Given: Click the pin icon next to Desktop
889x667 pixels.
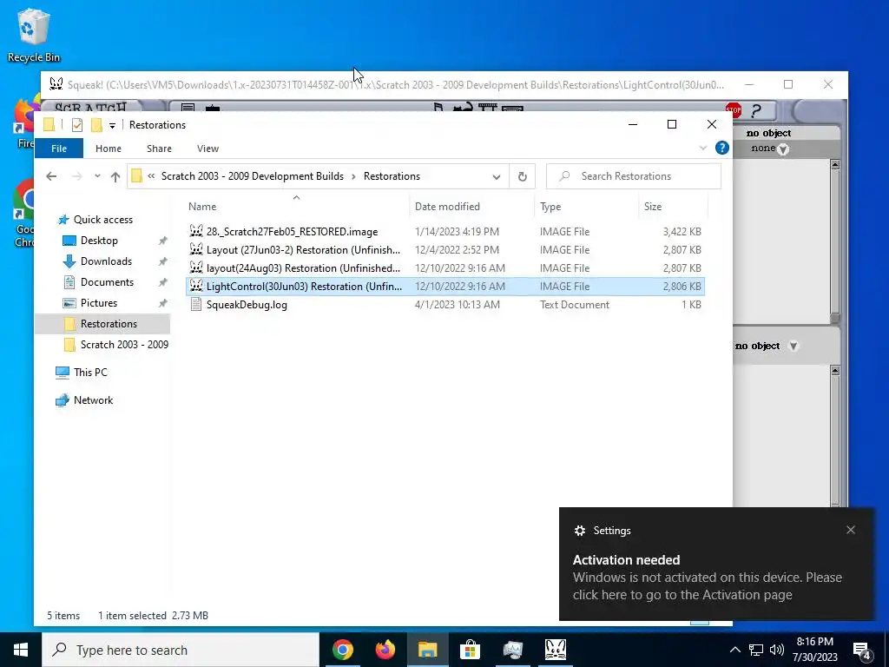Looking at the screenshot, I should tap(162, 241).
